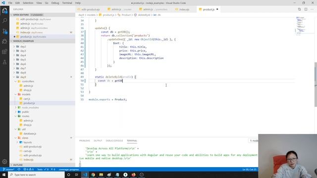Click the sync changes status icon

[19, 169]
